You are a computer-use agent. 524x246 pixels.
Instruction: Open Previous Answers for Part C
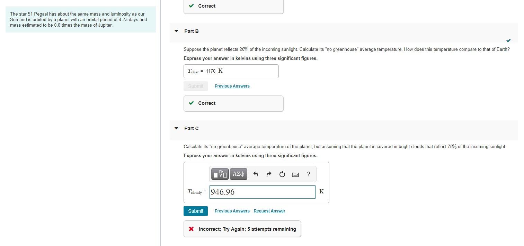click(x=232, y=211)
